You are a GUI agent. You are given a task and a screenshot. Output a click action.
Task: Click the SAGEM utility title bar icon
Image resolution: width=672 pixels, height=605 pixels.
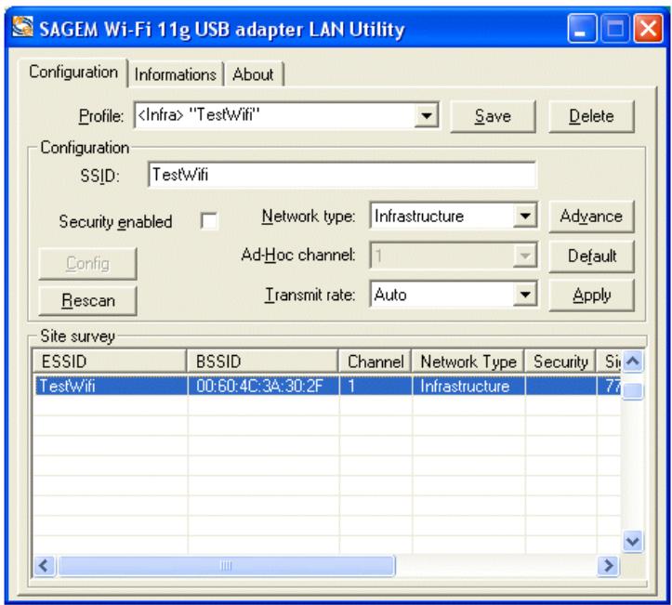[22, 27]
